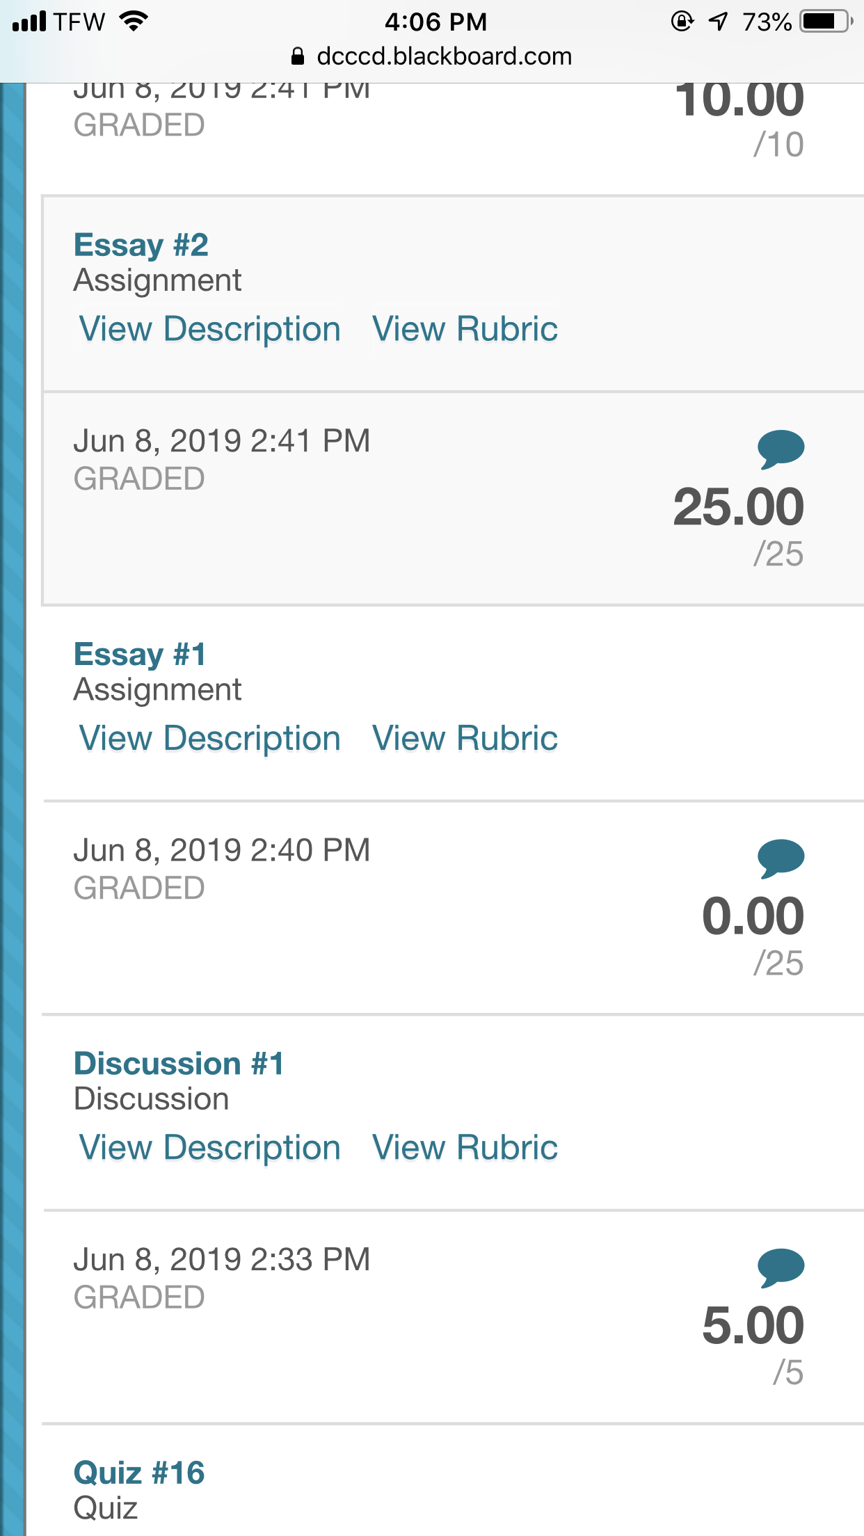This screenshot has height=1536, width=864.
Task: Open the Essay #2 feedback comment bubble
Action: [781, 449]
